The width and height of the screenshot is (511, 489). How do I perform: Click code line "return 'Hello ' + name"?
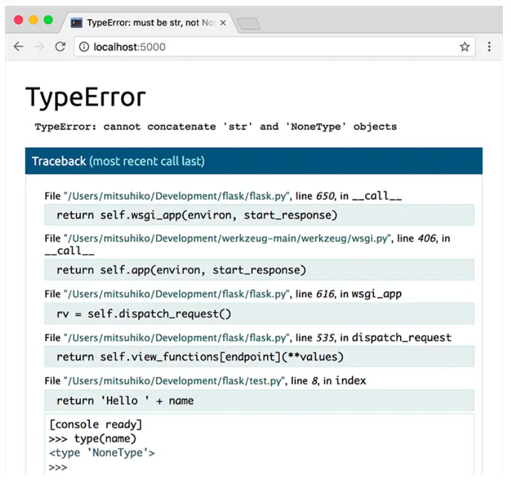[x=259, y=400]
